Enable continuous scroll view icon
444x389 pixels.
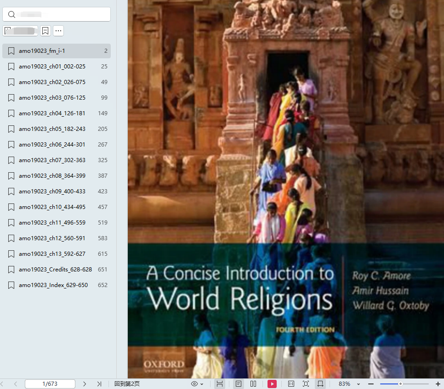point(219,384)
